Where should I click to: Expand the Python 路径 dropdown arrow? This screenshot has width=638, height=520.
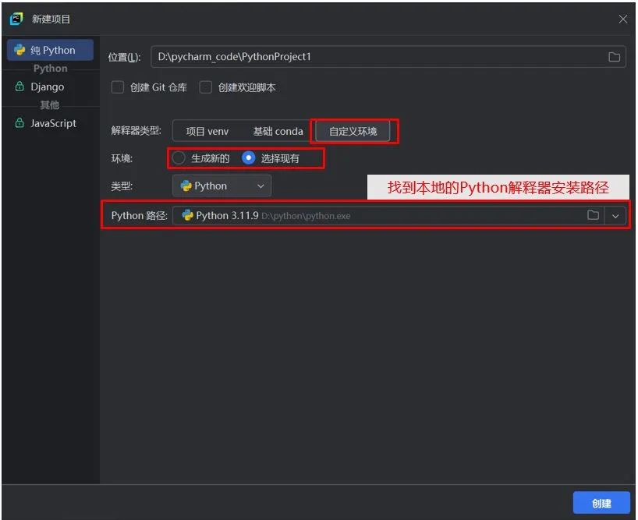click(x=615, y=216)
